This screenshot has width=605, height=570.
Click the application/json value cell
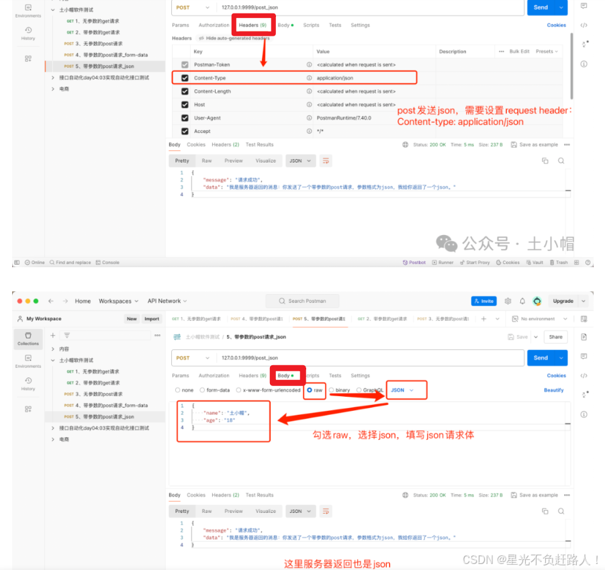pos(374,78)
